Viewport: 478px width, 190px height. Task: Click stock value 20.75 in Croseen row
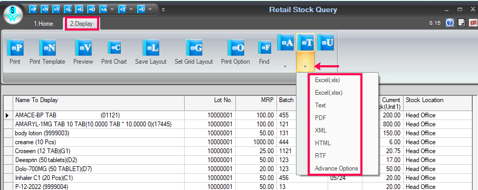click(393, 151)
